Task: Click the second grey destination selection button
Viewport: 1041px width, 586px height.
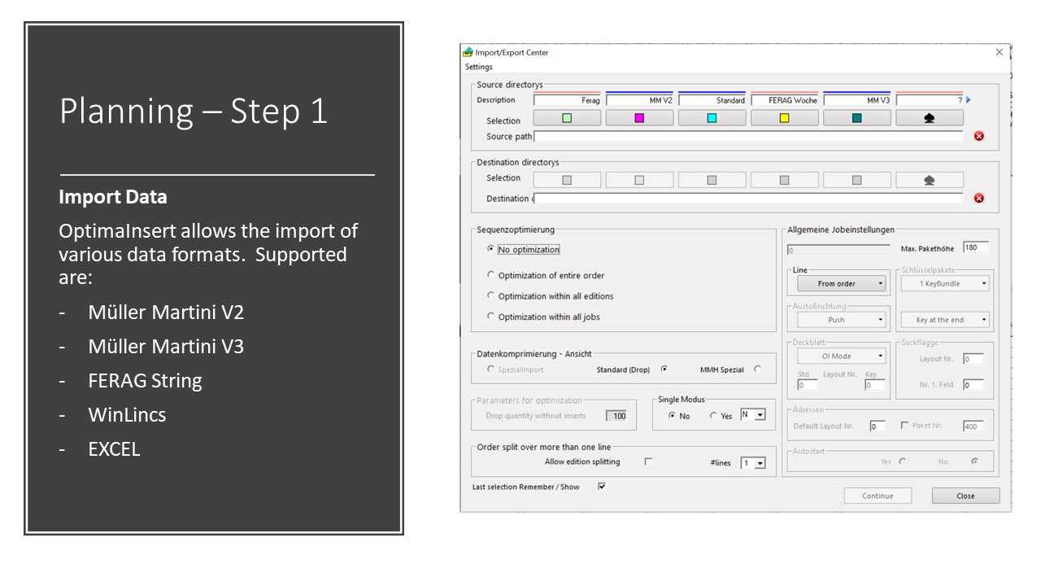Action: tap(639, 180)
